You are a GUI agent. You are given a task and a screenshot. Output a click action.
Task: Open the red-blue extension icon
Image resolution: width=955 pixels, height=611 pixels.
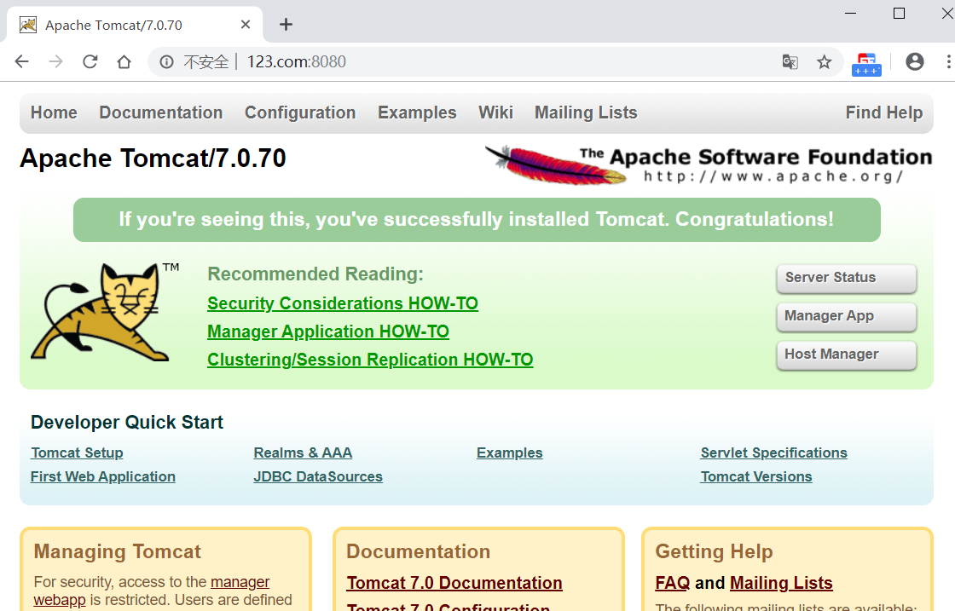(866, 63)
